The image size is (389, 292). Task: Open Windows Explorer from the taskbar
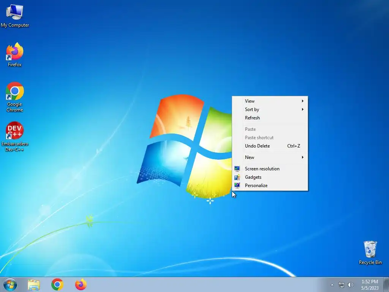[34, 284]
